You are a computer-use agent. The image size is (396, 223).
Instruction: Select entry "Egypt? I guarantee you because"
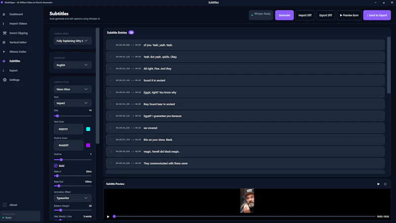click(x=245, y=116)
